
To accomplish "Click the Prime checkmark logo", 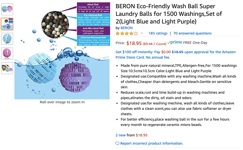I will tap(175, 42).
